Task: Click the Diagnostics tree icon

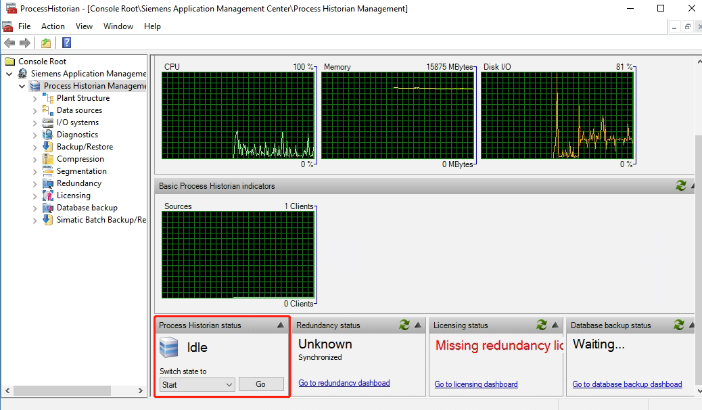Action: [x=48, y=135]
